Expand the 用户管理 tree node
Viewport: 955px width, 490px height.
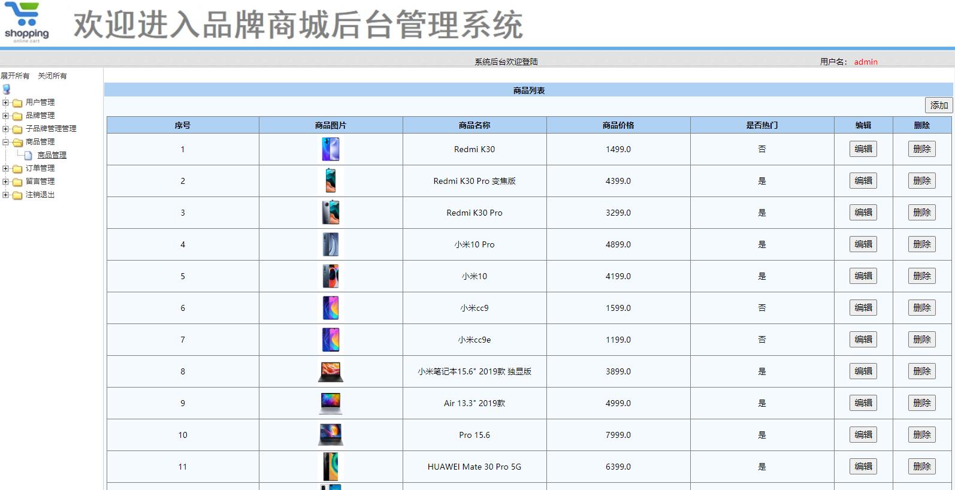5,102
